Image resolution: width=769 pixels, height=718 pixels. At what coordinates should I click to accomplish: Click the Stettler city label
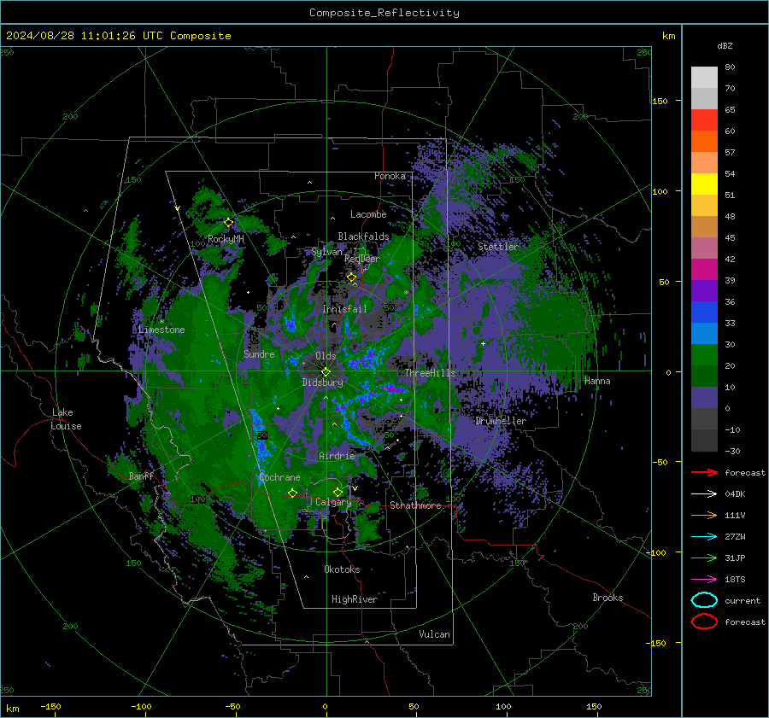tap(498, 247)
